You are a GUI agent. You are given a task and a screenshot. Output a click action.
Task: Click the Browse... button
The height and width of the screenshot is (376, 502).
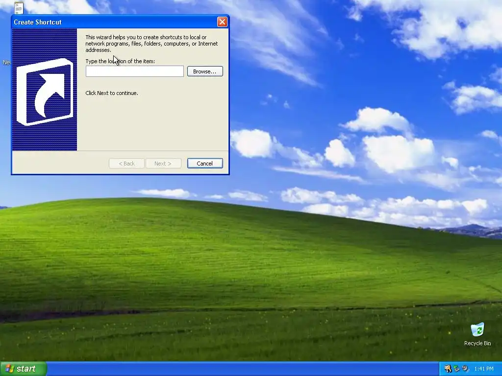205,71
